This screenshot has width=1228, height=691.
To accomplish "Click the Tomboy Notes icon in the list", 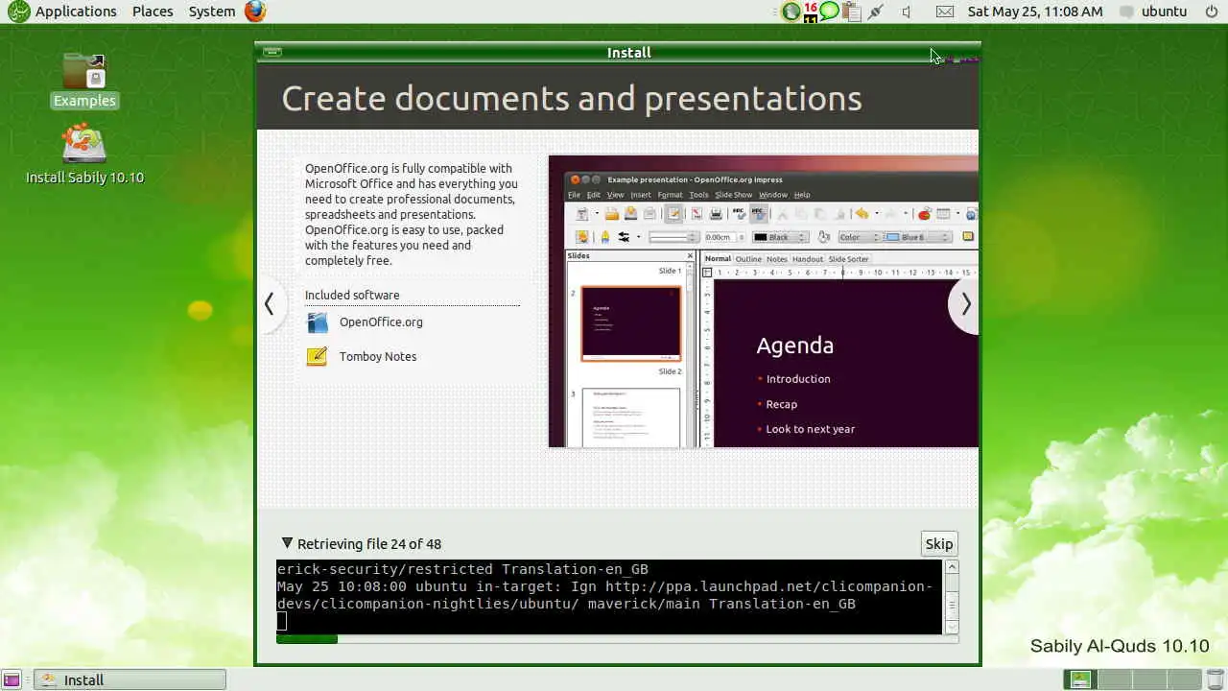I will pyautogui.click(x=317, y=357).
